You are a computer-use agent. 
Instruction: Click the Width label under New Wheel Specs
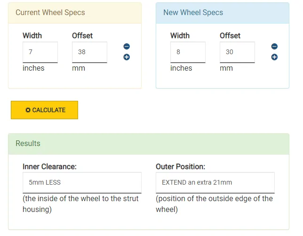click(x=180, y=36)
